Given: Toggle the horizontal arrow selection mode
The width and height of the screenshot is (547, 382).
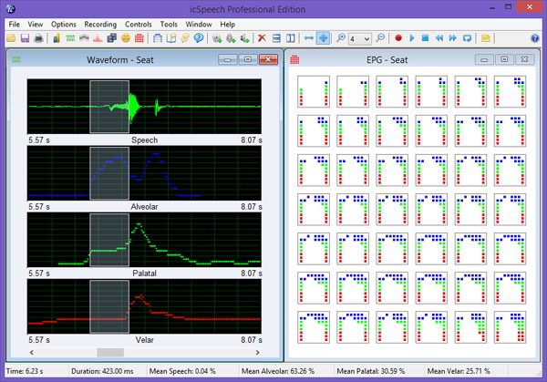Looking at the screenshot, I should click(309, 38).
